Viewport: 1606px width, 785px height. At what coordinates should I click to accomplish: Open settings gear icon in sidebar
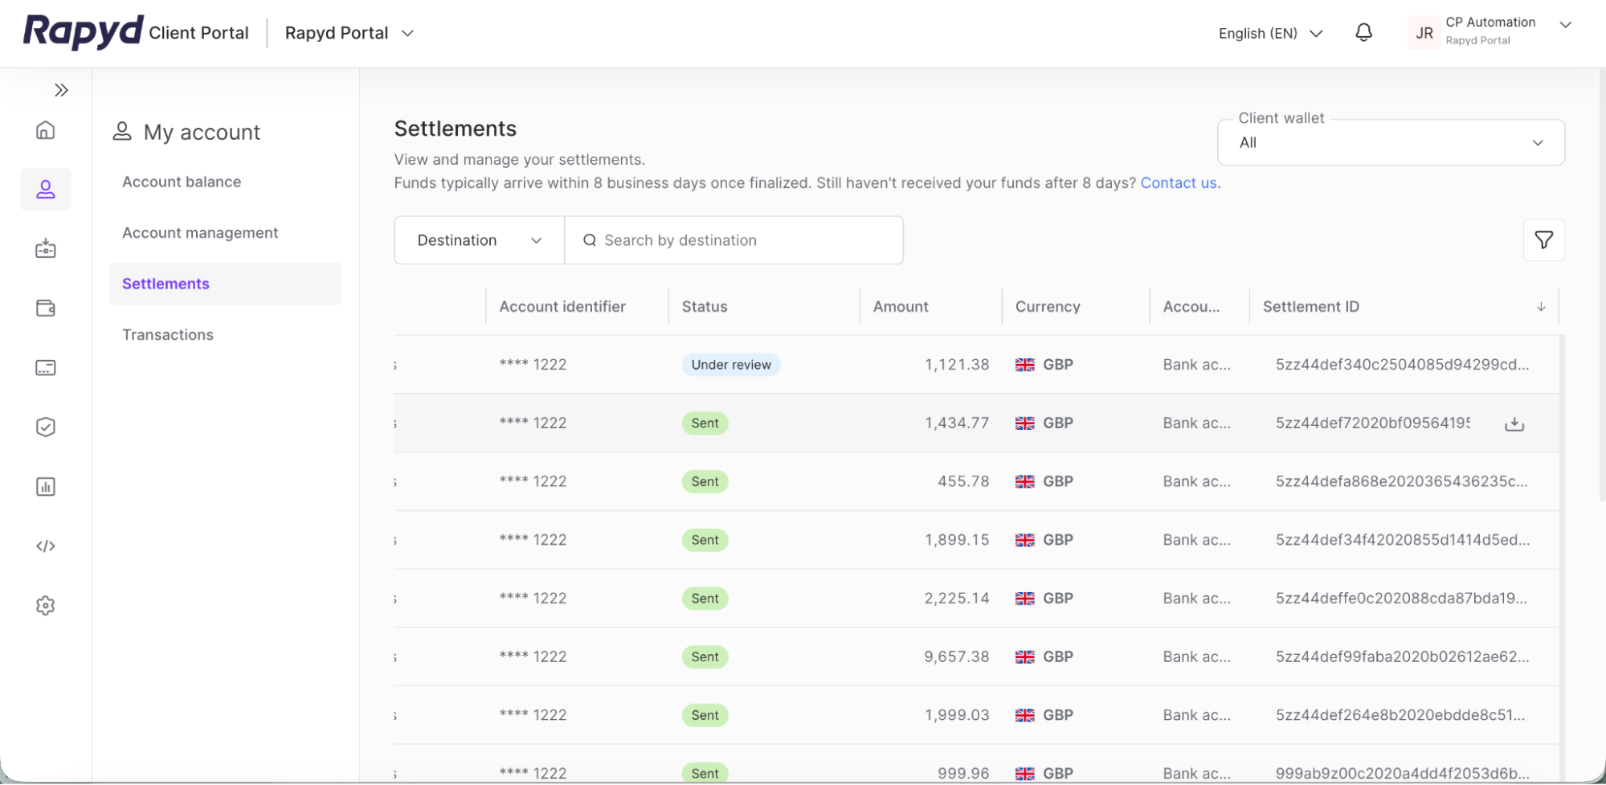(x=46, y=606)
